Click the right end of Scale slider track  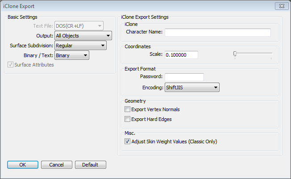coord(271,54)
